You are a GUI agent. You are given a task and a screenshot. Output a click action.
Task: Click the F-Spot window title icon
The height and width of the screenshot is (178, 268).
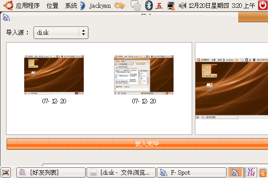(x=6, y=18)
